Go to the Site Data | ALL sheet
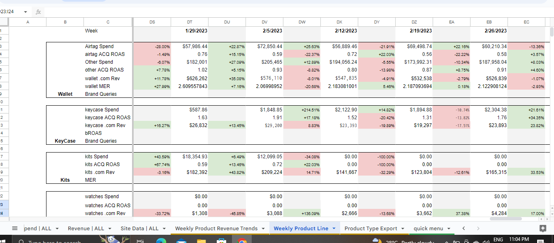 (x=139, y=228)
